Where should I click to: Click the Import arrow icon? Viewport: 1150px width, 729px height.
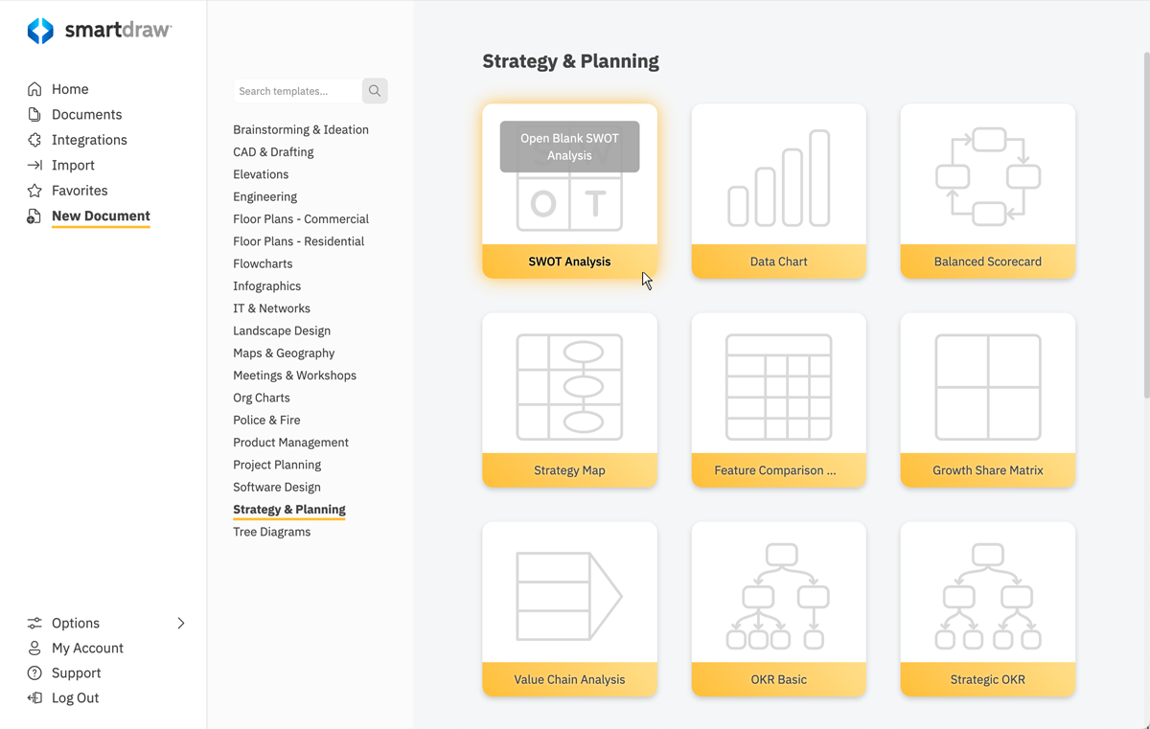coord(34,165)
